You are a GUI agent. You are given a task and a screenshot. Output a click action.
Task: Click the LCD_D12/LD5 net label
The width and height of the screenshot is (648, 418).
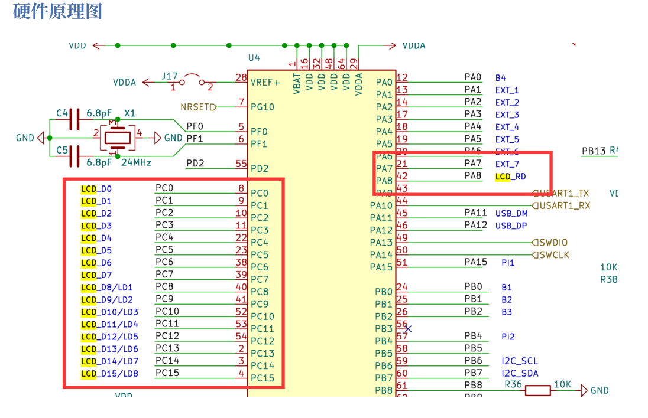pyautogui.click(x=109, y=337)
